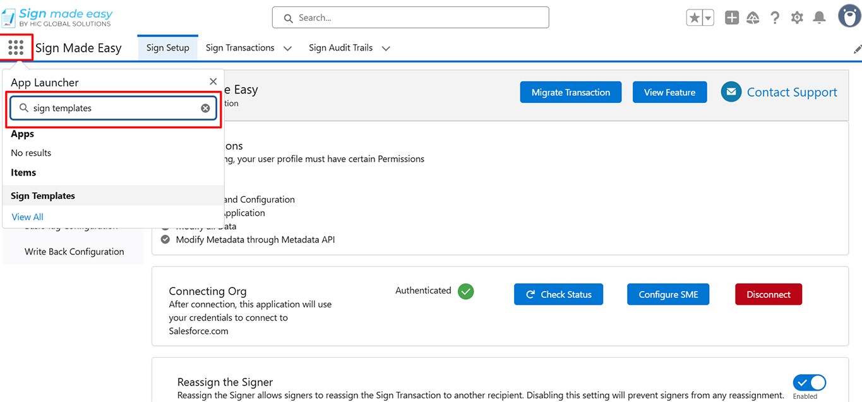The width and height of the screenshot is (862, 402).
Task: Open the Setup gear icon
Action: click(x=797, y=18)
